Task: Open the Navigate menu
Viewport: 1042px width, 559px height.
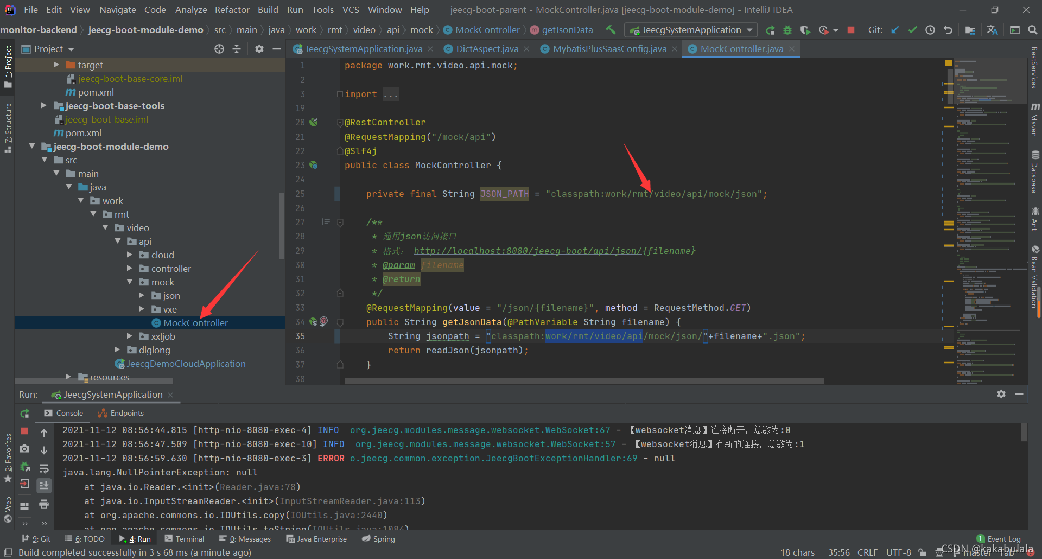Action: (118, 10)
